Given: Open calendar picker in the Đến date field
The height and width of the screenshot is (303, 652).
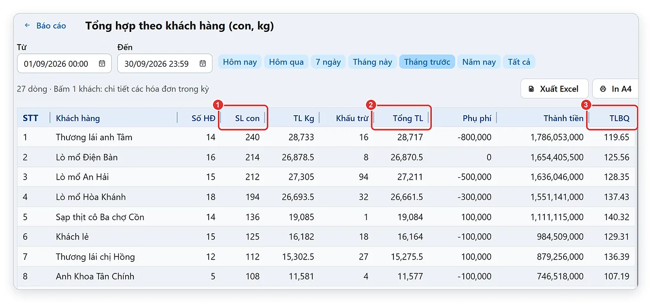Looking at the screenshot, I should tap(203, 63).
